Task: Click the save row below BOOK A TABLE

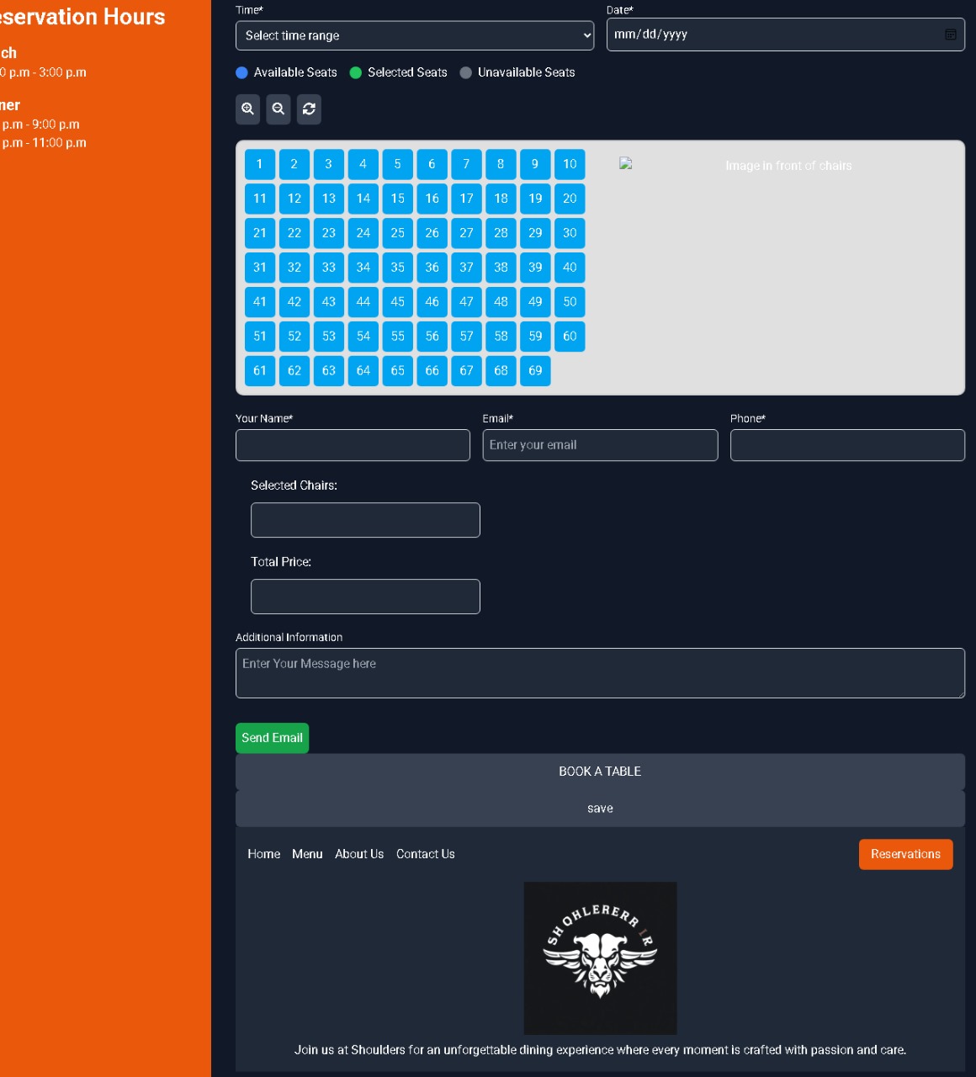Action: (x=600, y=808)
